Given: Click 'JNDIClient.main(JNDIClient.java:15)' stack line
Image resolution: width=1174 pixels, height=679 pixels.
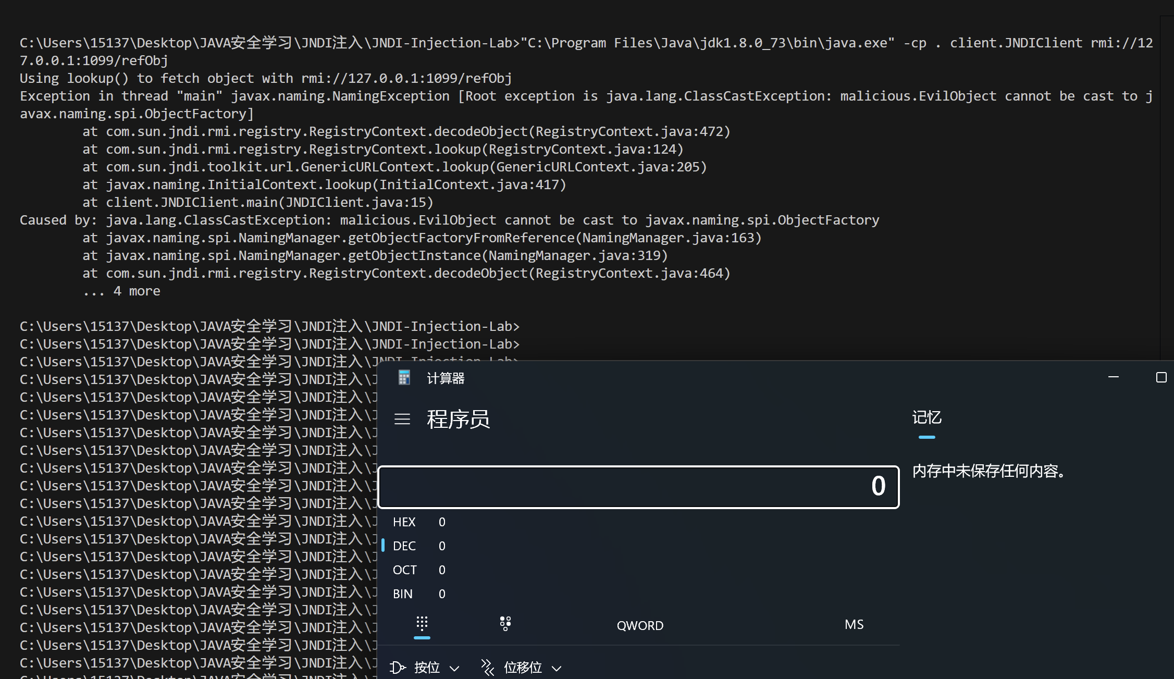Looking at the screenshot, I should (x=258, y=203).
